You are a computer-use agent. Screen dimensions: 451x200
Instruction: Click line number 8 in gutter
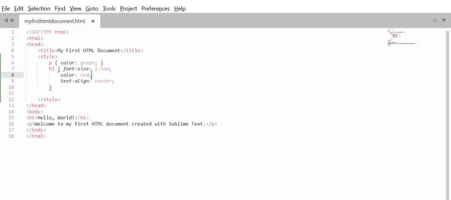click(x=13, y=75)
